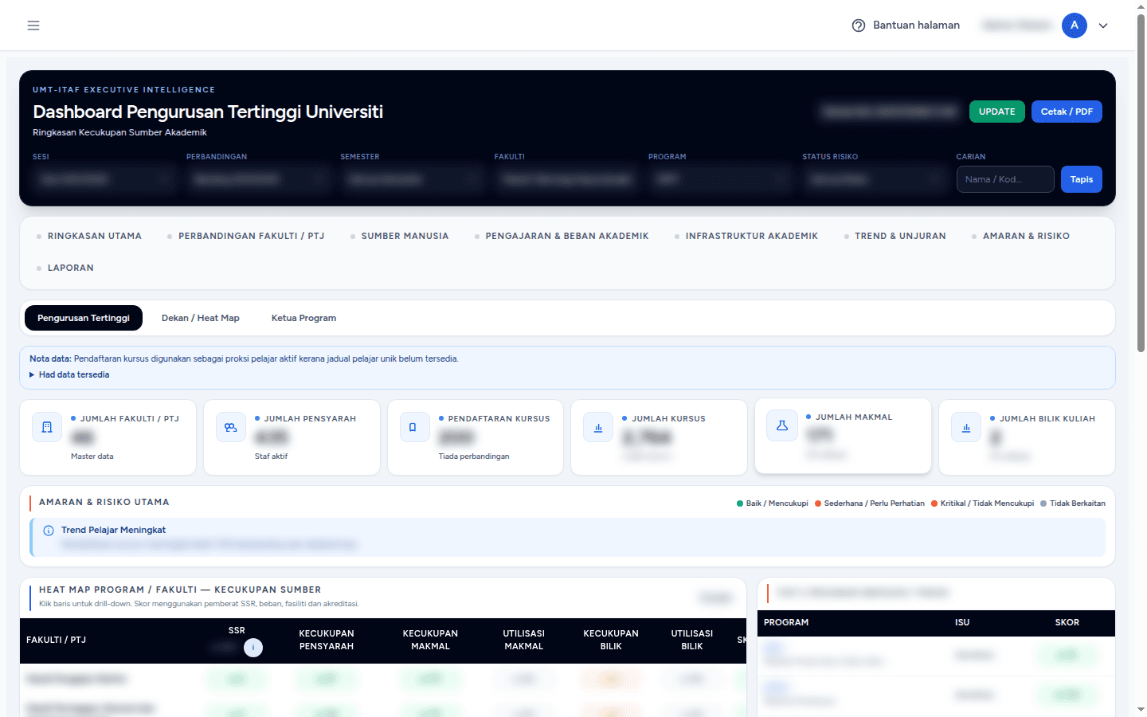Click the Pendaftaran Kursus book icon

tap(414, 427)
